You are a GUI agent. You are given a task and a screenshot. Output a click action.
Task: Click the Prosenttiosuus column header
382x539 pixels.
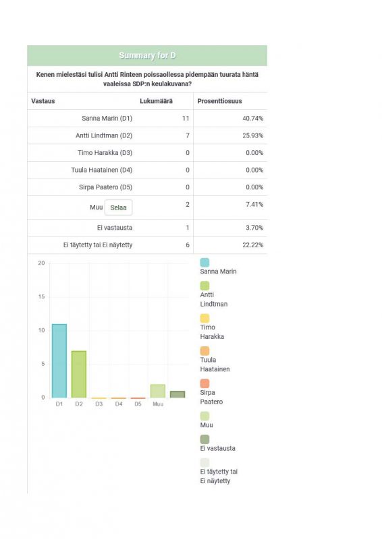point(219,101)
